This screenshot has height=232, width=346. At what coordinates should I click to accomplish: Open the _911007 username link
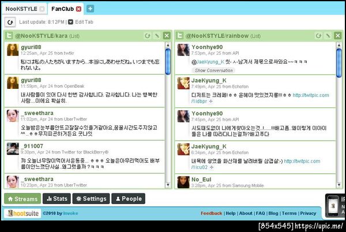click(x=32, y=146)
